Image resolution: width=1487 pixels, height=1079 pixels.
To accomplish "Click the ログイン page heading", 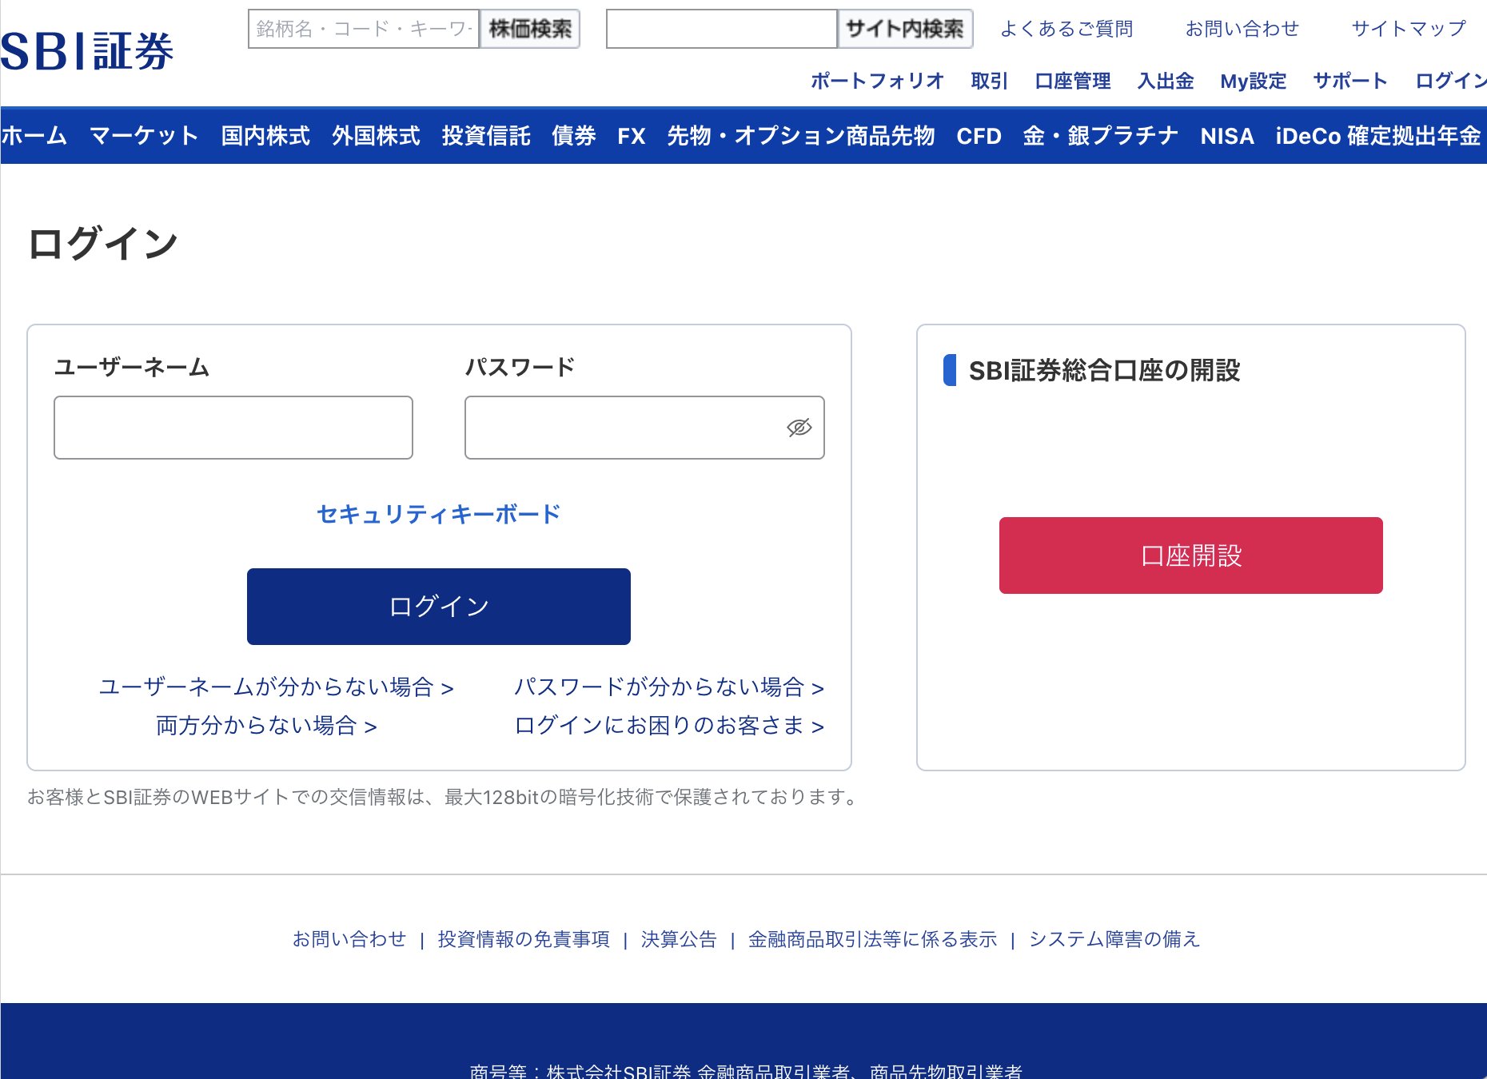I will tap(102, 243).
